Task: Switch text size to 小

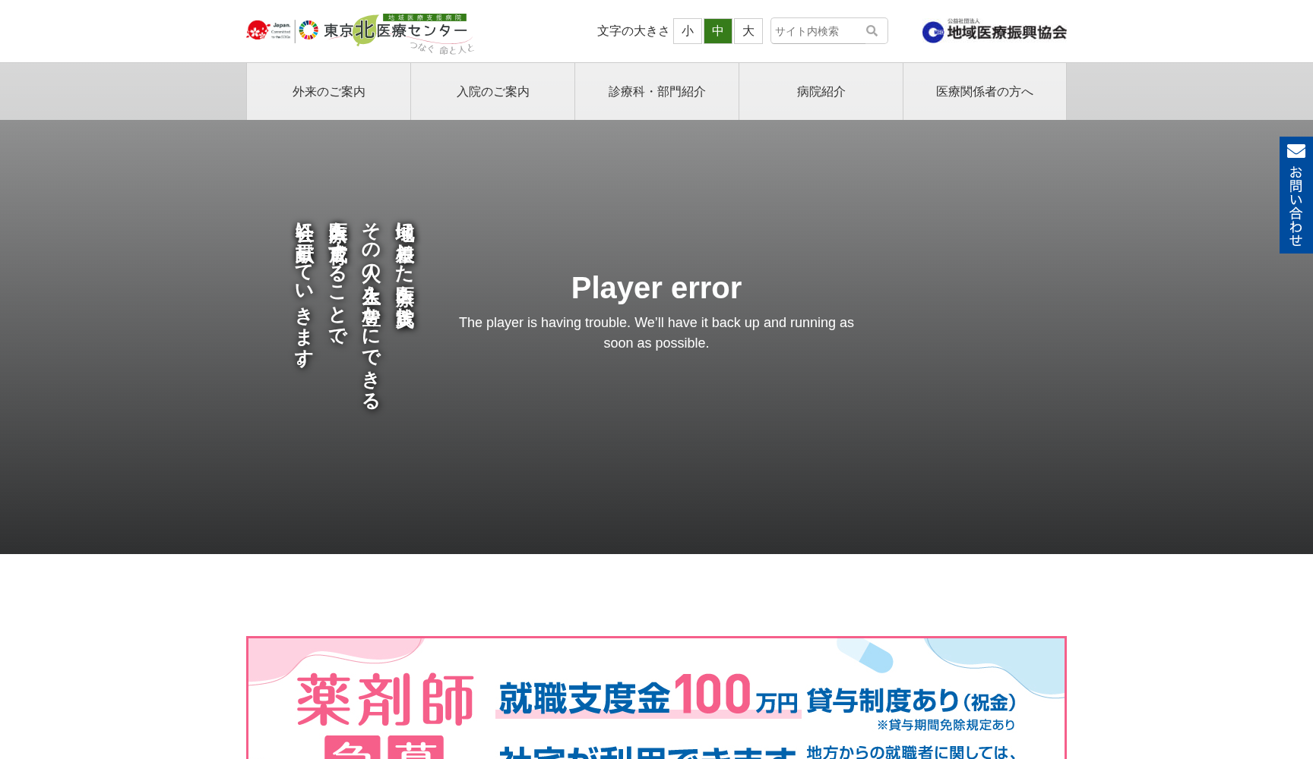Action: point(687,31)
